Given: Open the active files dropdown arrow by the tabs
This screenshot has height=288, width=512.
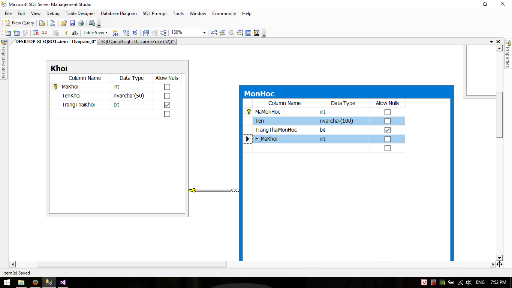Looking at the screenshot, I should [x=491, y=42].
